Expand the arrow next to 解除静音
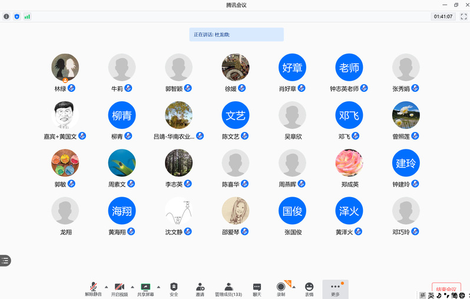The width and height of the screenshot is (470, 299). click(107, 287)
